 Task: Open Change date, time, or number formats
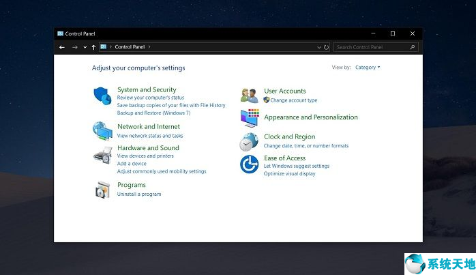tap(306, 146)
